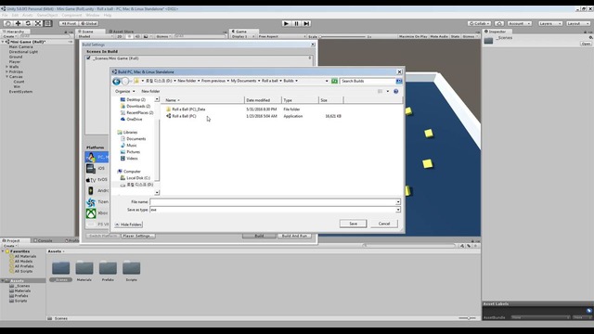Viewport: 594px width, 334px height.
Task: Select Roll a Ball (PC) application file
Action: (184, 116)
